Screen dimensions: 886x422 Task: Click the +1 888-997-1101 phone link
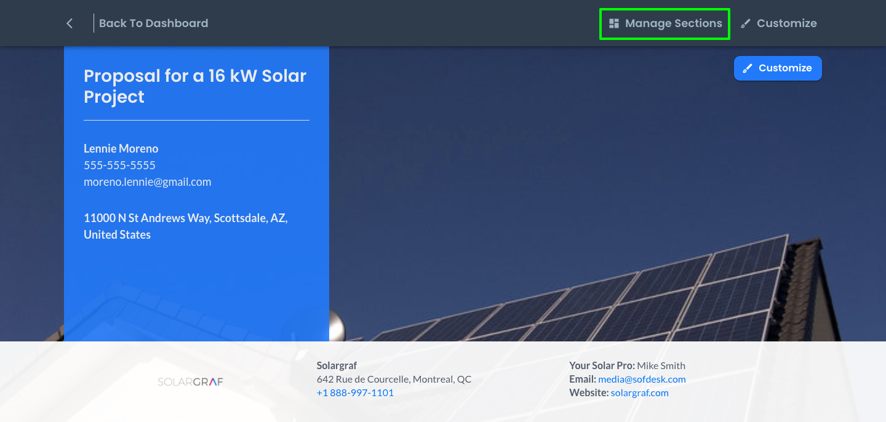click(356, 392)
